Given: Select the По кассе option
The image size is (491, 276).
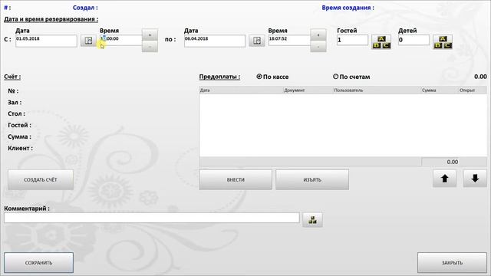Looking at the screenshot, I should click(272, 77).
